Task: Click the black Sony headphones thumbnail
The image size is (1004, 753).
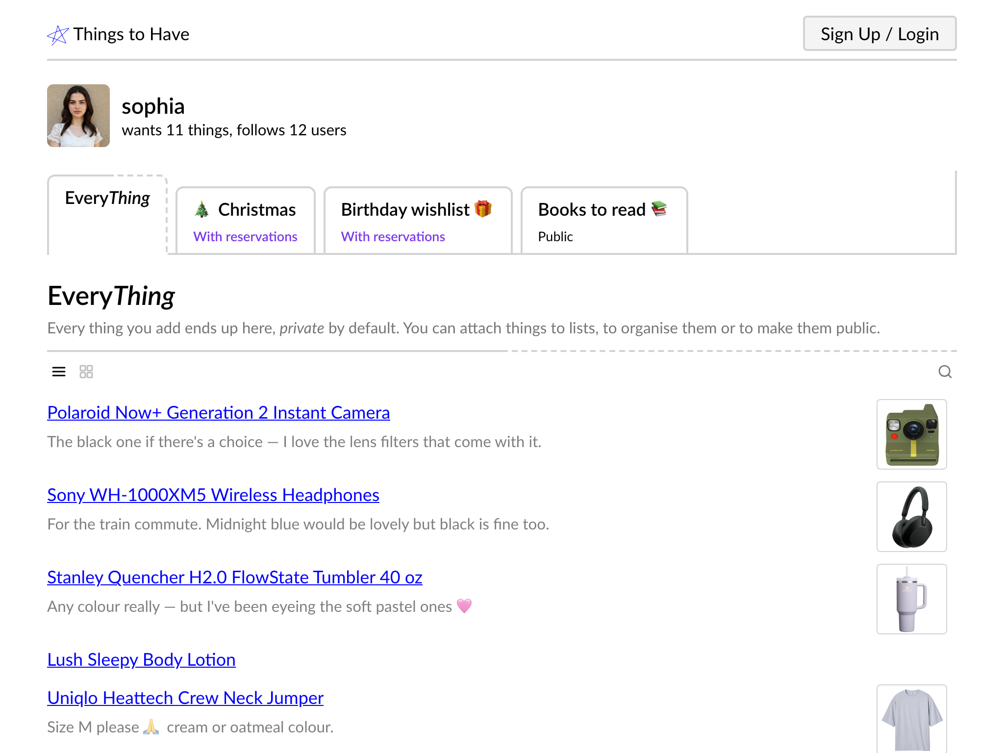Action: (x=912, y=517)
